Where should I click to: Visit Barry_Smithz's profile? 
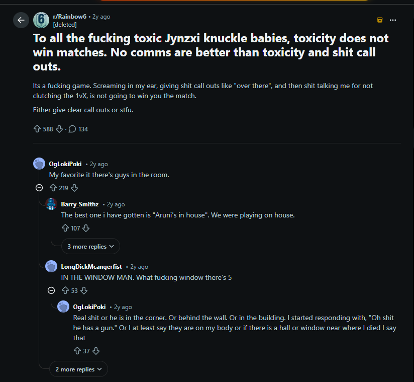[79, 204]
